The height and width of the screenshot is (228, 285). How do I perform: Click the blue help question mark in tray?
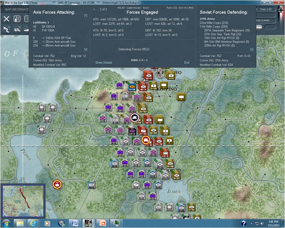coord(243,223)
